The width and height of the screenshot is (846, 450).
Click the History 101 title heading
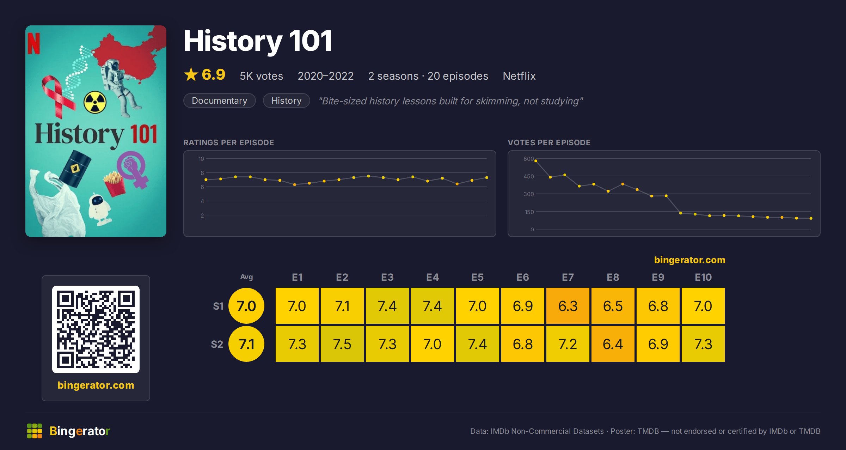coord(258,41)
